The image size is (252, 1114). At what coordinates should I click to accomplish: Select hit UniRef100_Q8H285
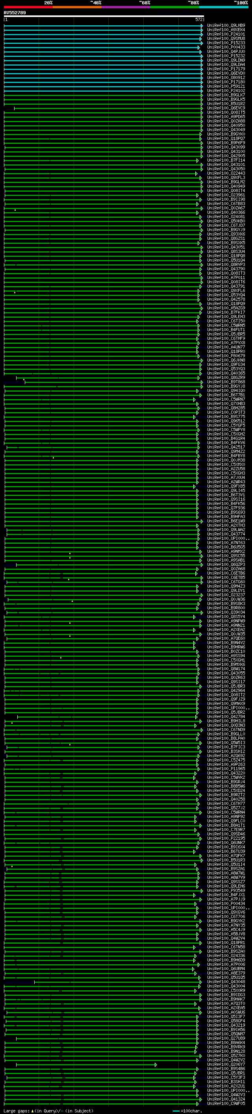tap(226, 408)
